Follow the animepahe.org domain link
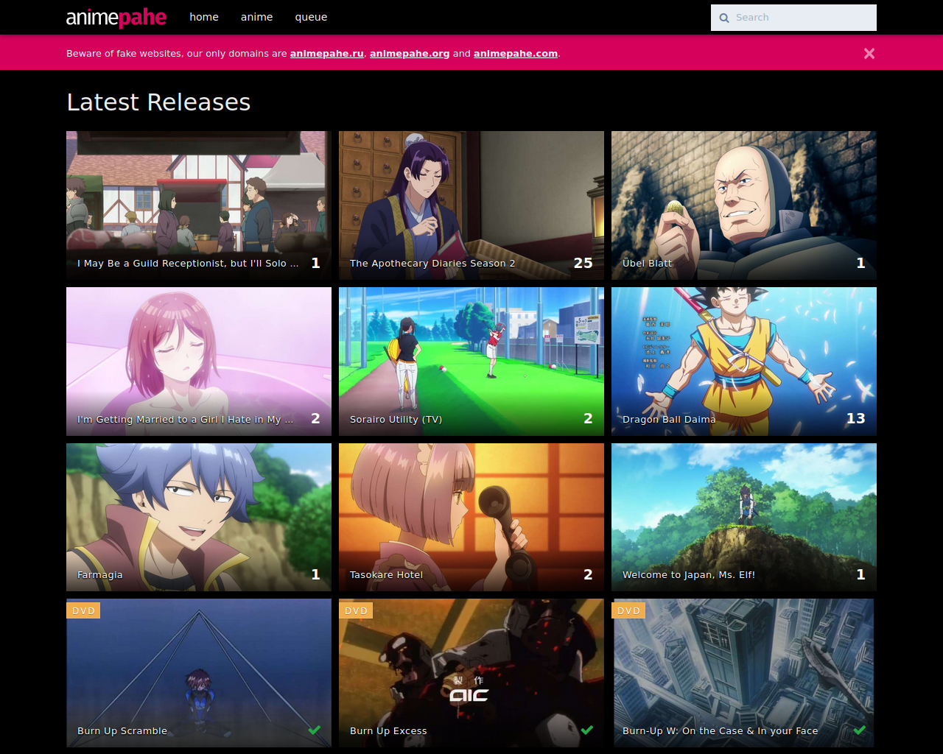The height and width of the screenshot is (754, 943). (x=410, y=53)
